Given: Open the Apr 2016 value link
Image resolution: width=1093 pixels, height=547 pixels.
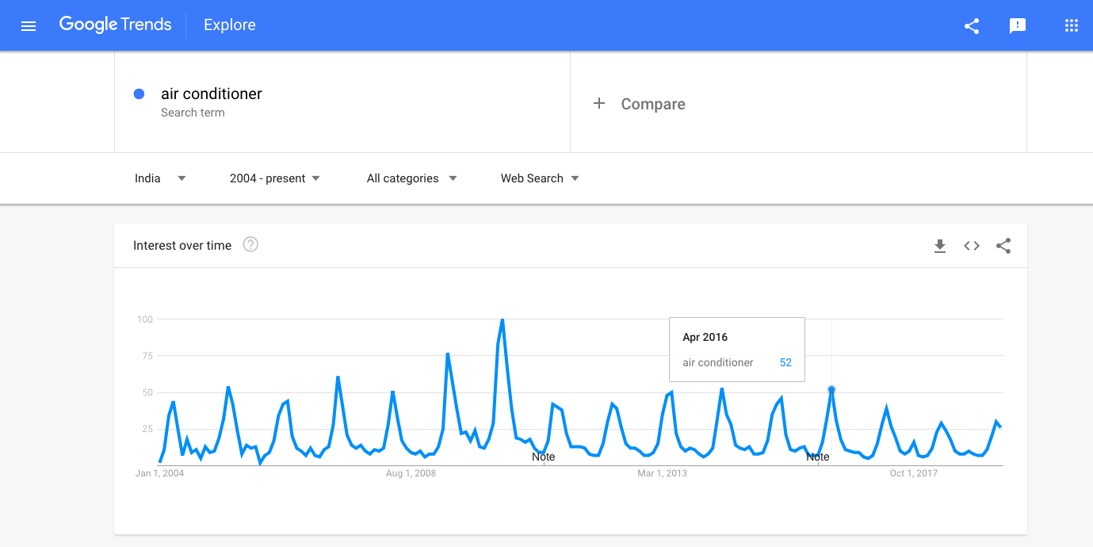Looking at the screenshot, I should click(x=785, y=362).
